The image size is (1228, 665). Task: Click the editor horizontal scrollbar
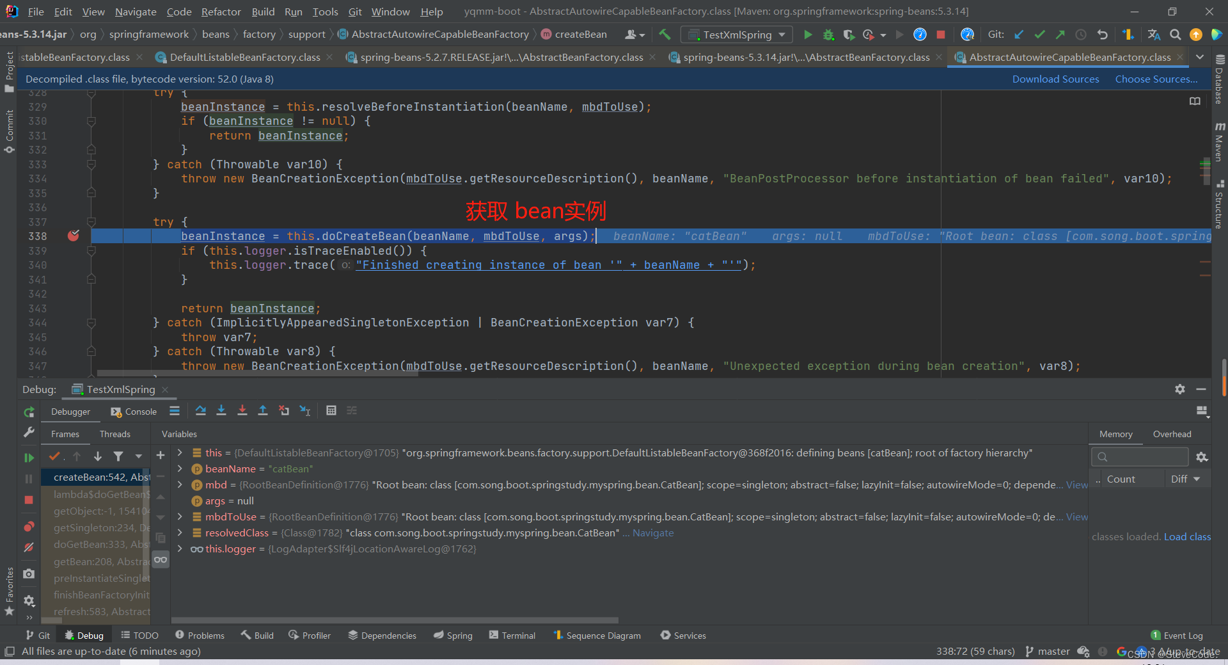[258, 374]
